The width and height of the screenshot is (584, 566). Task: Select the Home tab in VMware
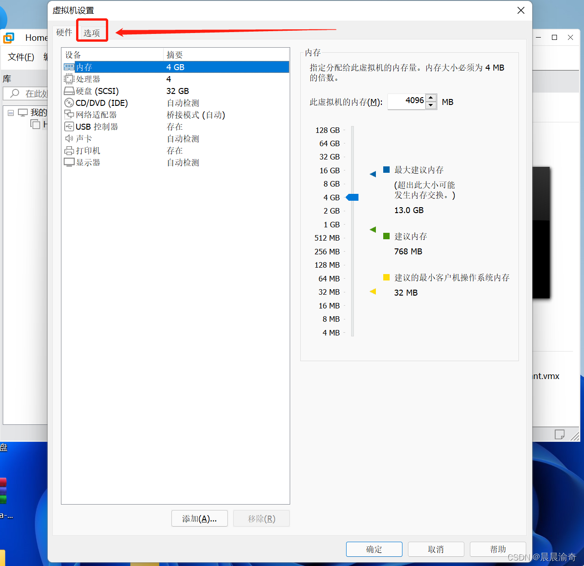(36, 38)
